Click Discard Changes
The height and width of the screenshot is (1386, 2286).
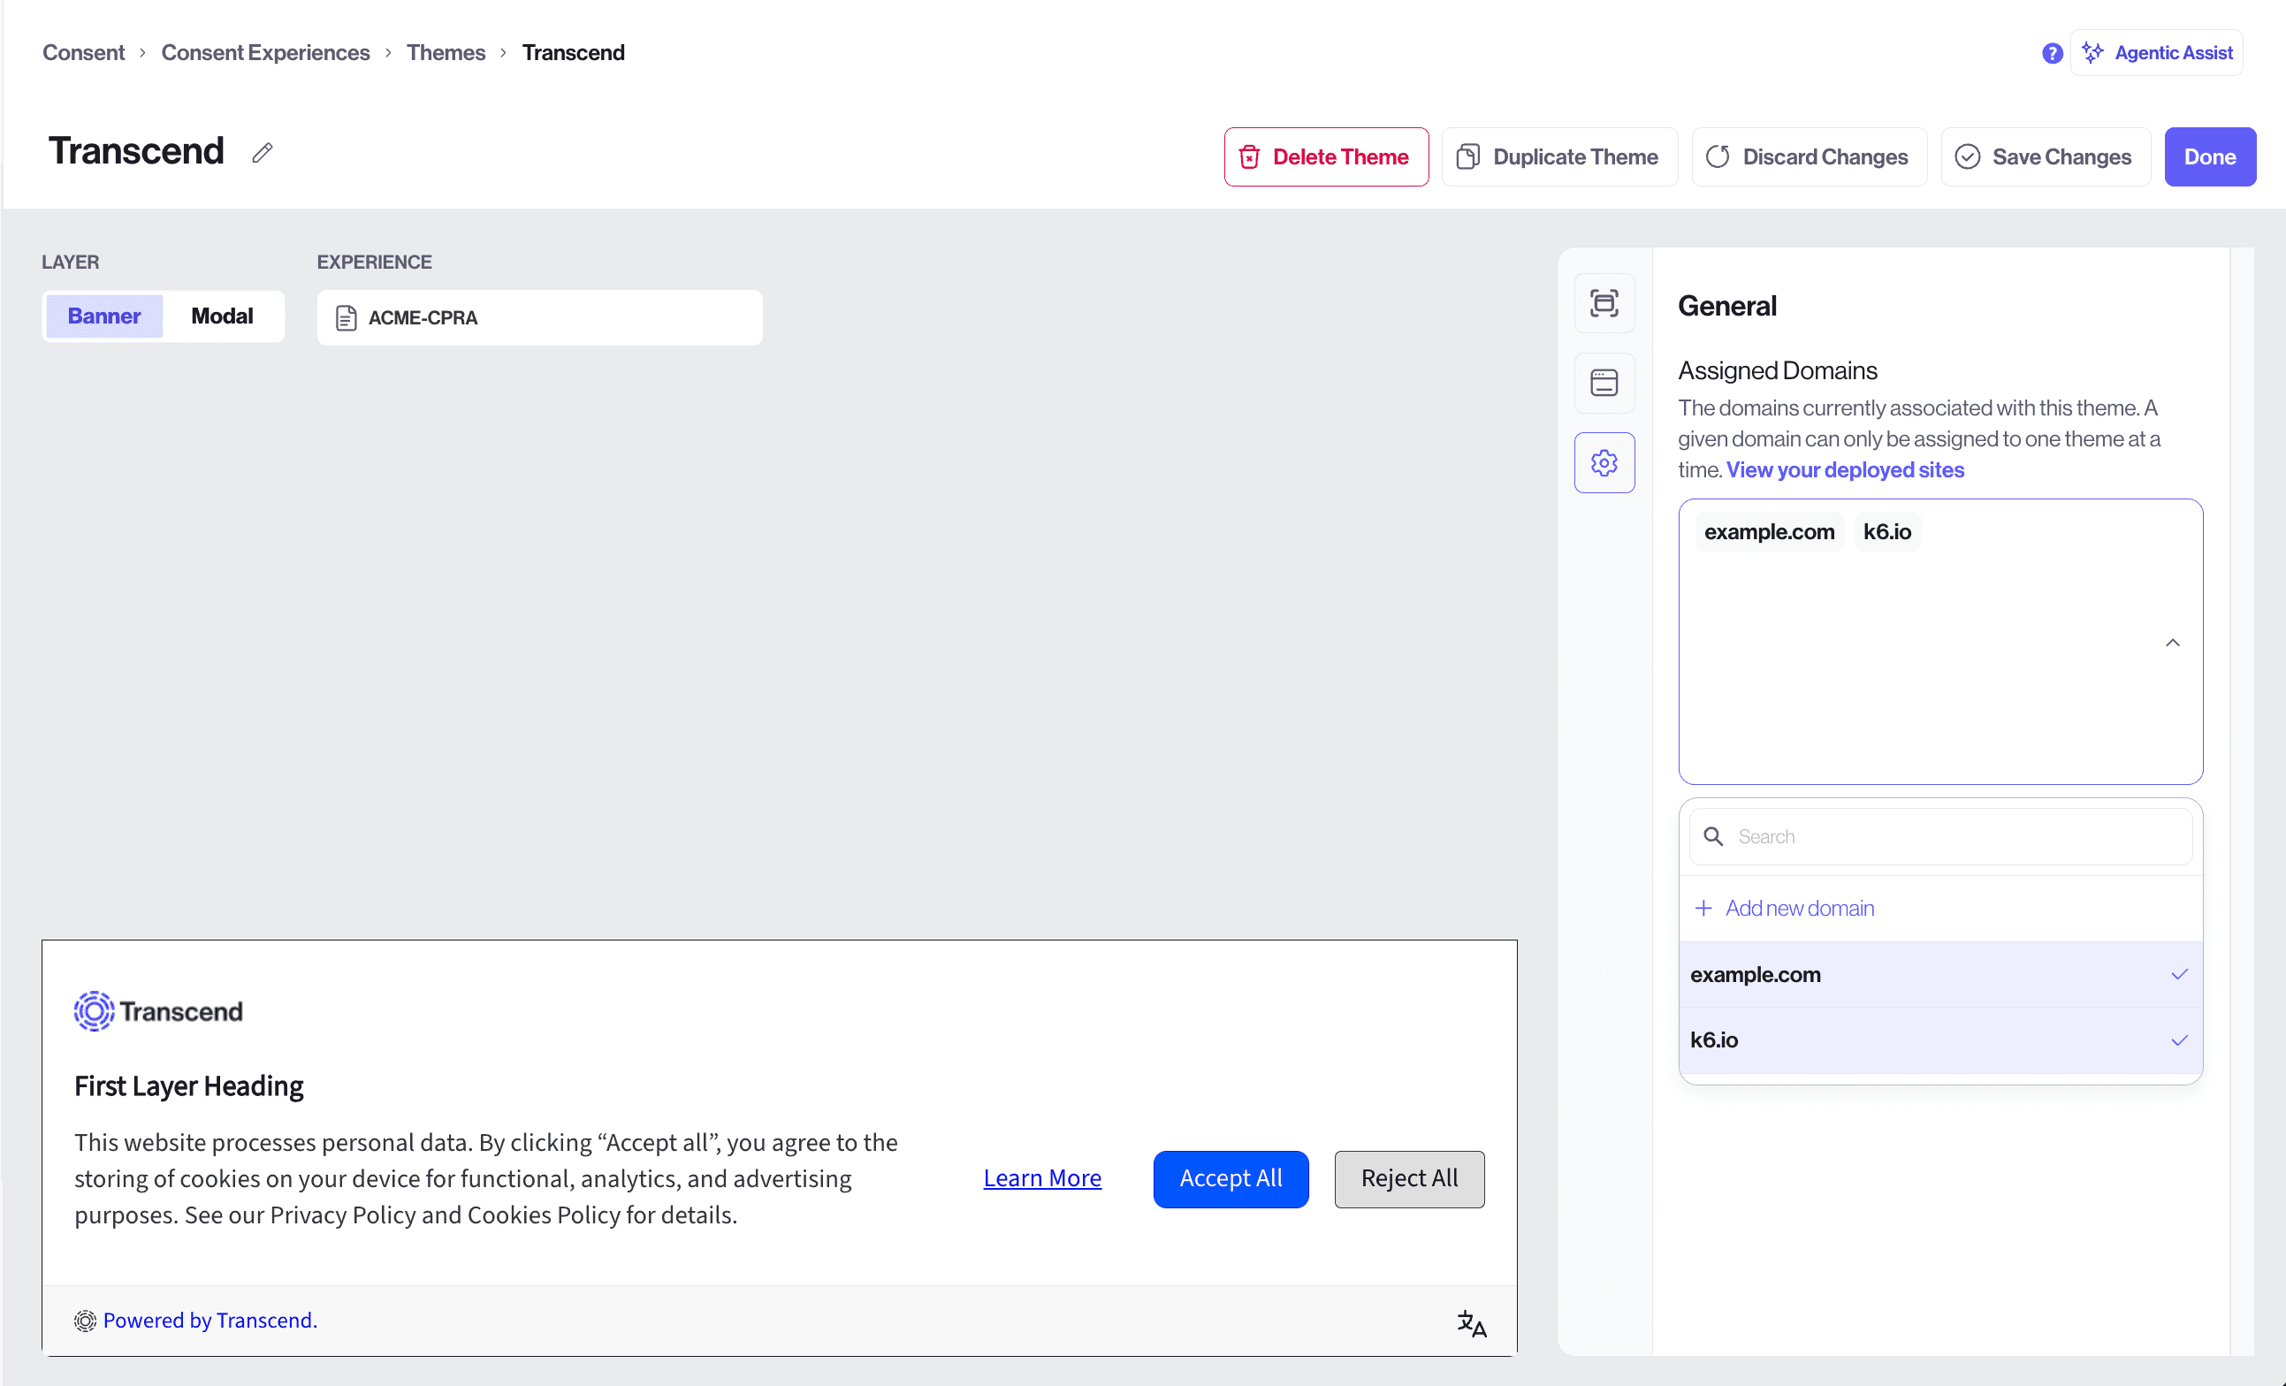(x=1809, y=156)
